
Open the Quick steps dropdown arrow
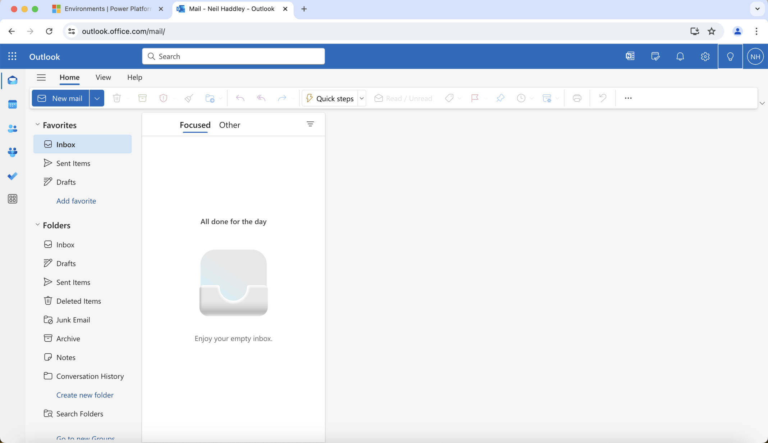point(362,98)
